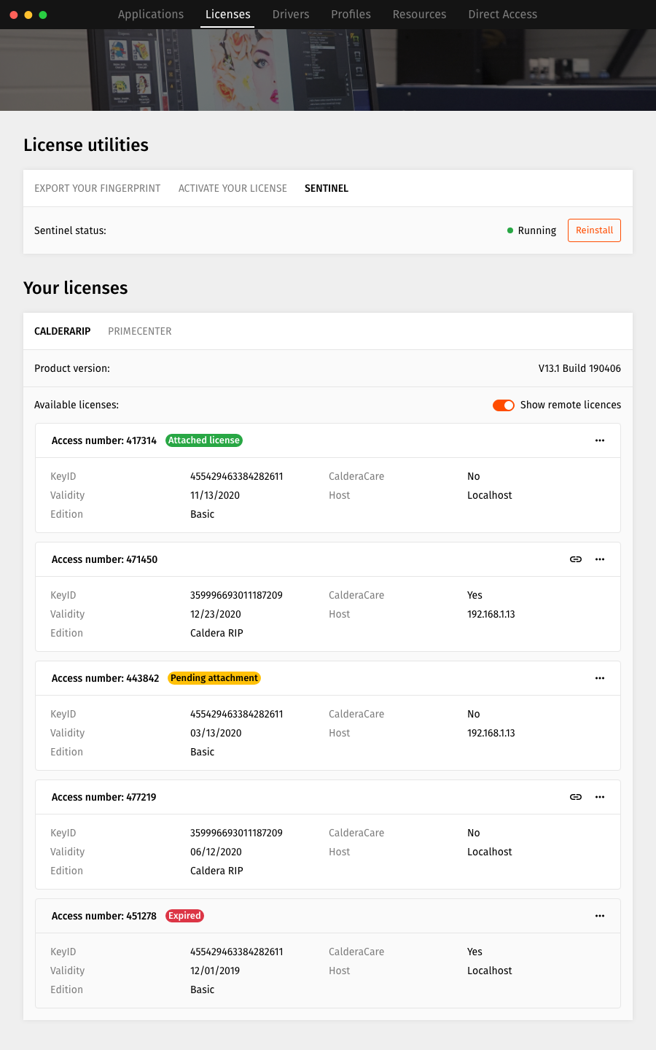Open more options for license 417314
Screen dimensions: 656x1050
(x=600, y=440)
